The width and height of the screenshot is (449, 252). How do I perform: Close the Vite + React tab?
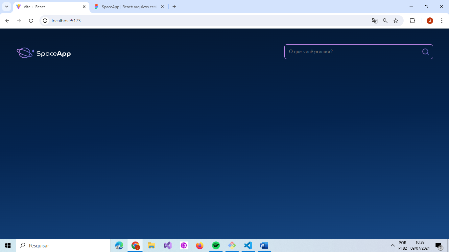pyautogui.click(x=84, y=7)
